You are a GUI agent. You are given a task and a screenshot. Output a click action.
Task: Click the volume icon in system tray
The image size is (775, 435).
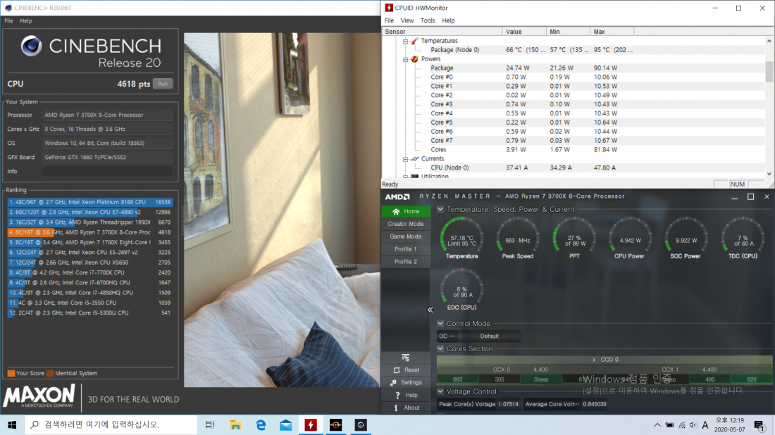(x=693, y=425)
